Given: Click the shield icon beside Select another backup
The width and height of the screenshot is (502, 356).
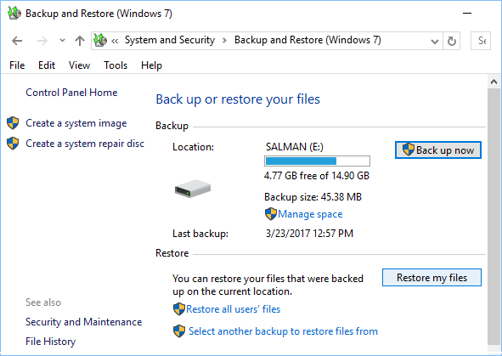Looking at the screenshot, I should 179,331.
